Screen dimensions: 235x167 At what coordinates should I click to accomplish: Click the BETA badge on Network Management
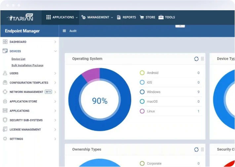48,92
